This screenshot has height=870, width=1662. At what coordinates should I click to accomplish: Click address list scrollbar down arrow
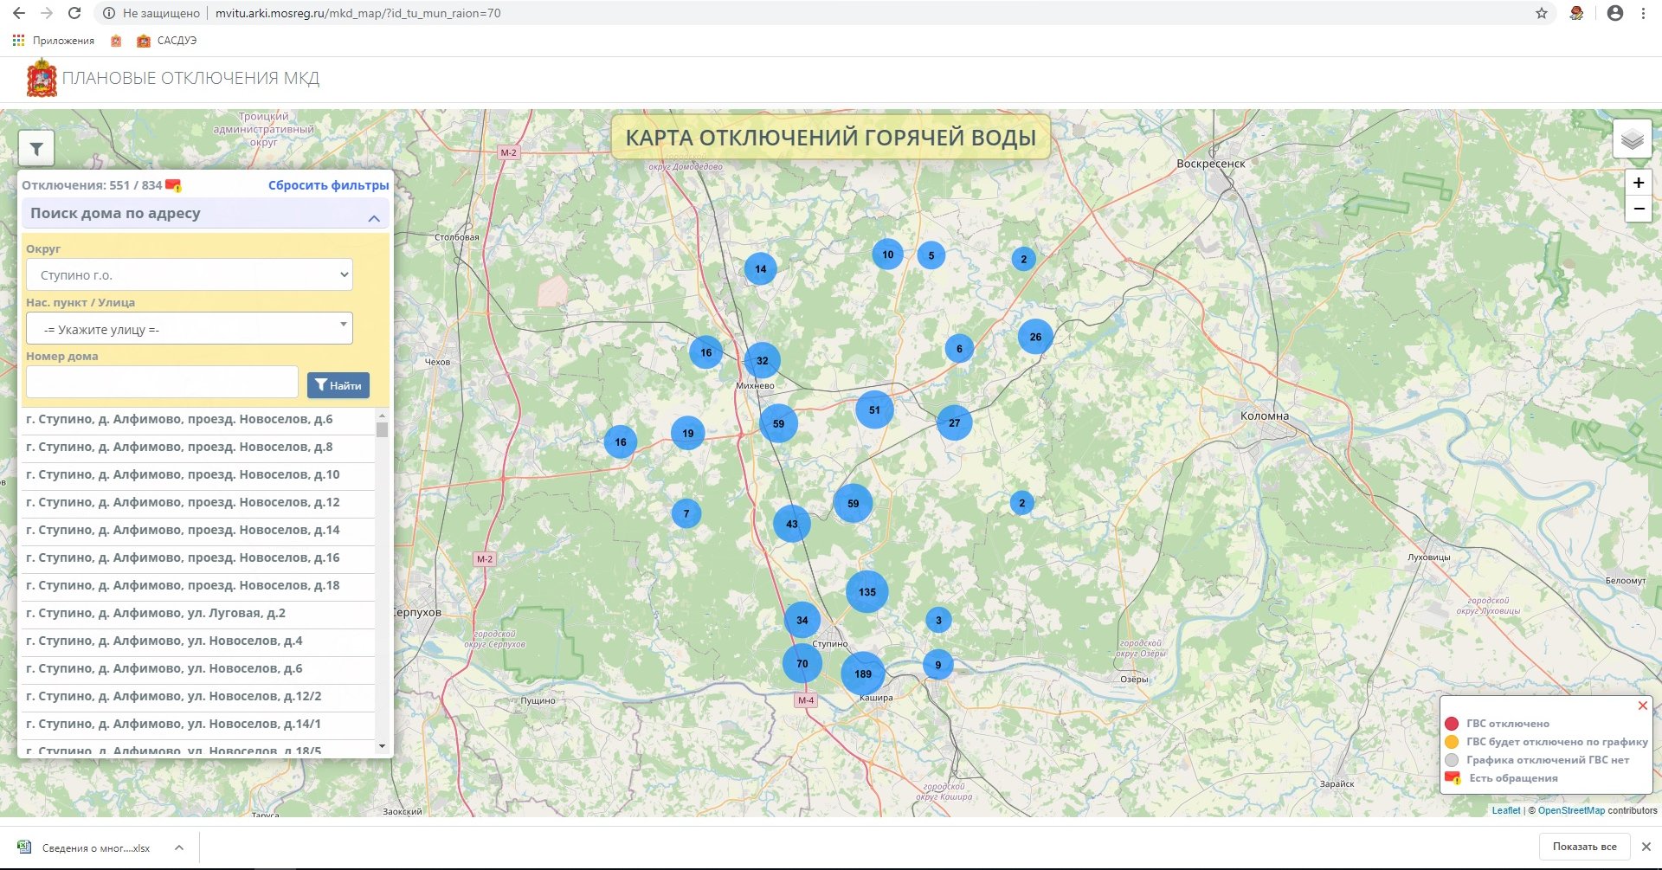point(382,746)
